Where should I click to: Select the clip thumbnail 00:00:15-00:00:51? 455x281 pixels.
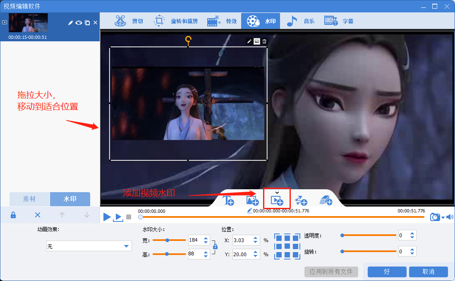click(28, 23)
